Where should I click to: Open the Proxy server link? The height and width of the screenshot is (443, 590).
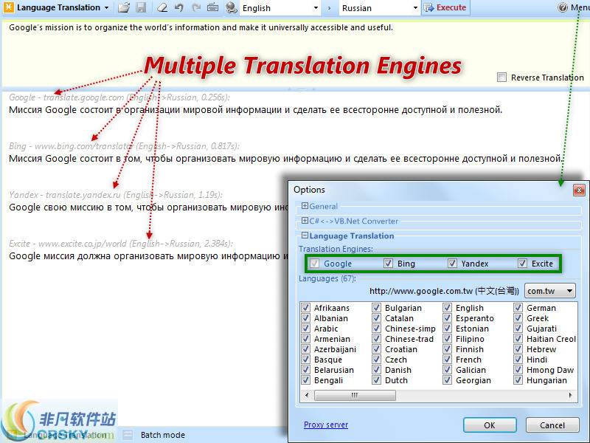(326, 425)
